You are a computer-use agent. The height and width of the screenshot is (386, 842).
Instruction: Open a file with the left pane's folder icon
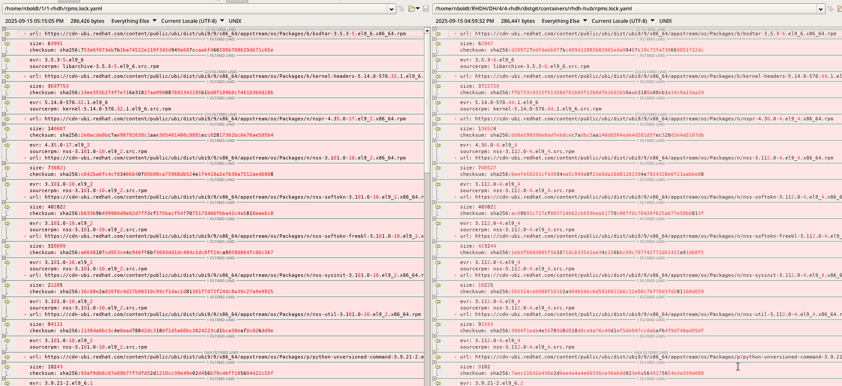click(412, 9)
